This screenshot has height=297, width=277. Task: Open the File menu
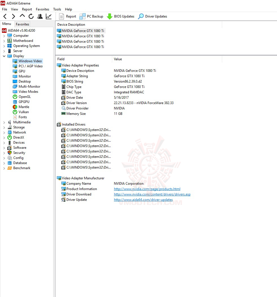[5, 9]
